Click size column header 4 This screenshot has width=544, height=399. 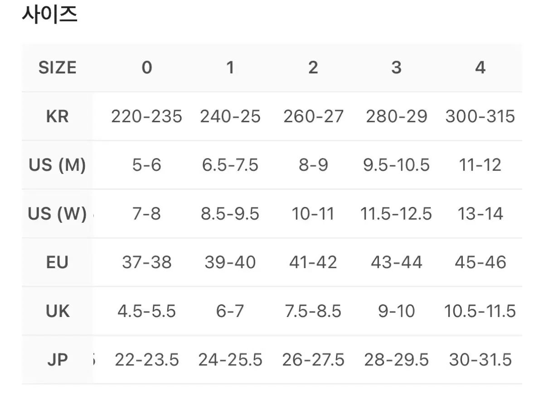480,68
